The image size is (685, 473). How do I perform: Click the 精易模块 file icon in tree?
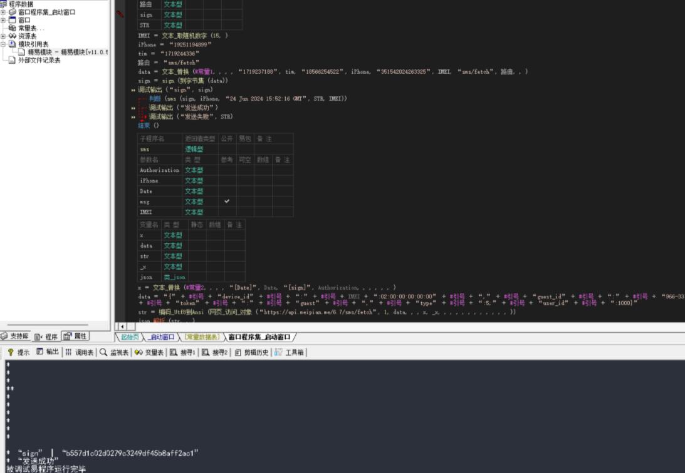pos(21,53)
